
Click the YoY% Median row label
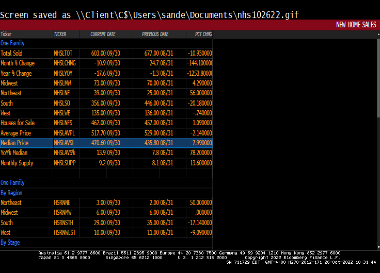tap(14, 153)
